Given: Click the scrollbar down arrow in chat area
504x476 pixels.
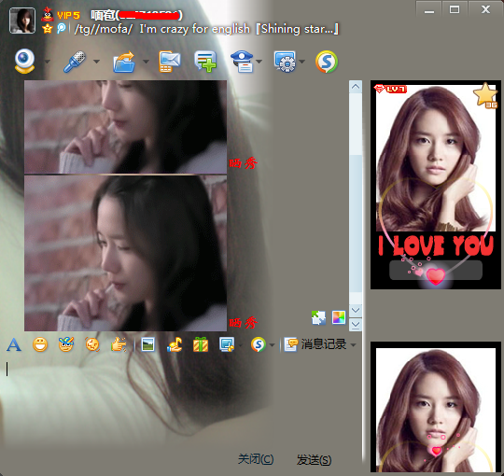Looking at the screenshot, I should coord(356,311).
